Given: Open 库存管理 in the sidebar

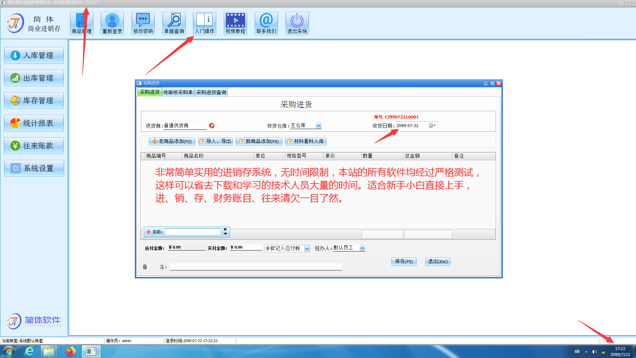Looking at the screenshot, I should tap(34, 101).
